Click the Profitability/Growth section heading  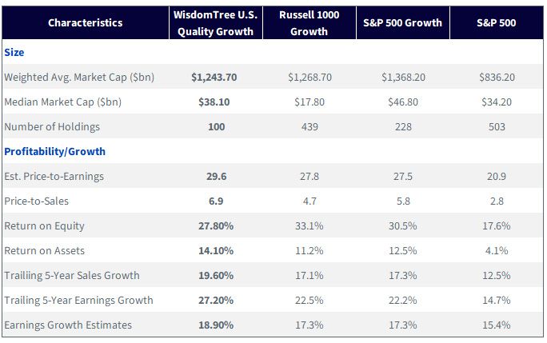54,151
